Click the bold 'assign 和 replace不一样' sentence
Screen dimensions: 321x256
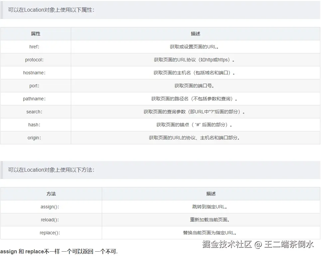[x=30, y=251]
